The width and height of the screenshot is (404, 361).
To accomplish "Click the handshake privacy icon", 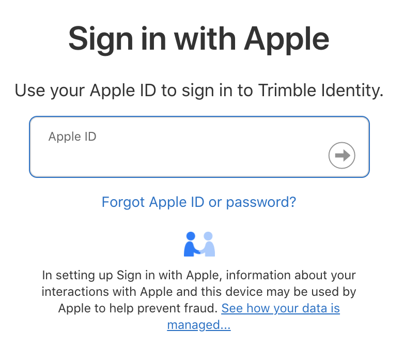I will click(x=199, y=244).
